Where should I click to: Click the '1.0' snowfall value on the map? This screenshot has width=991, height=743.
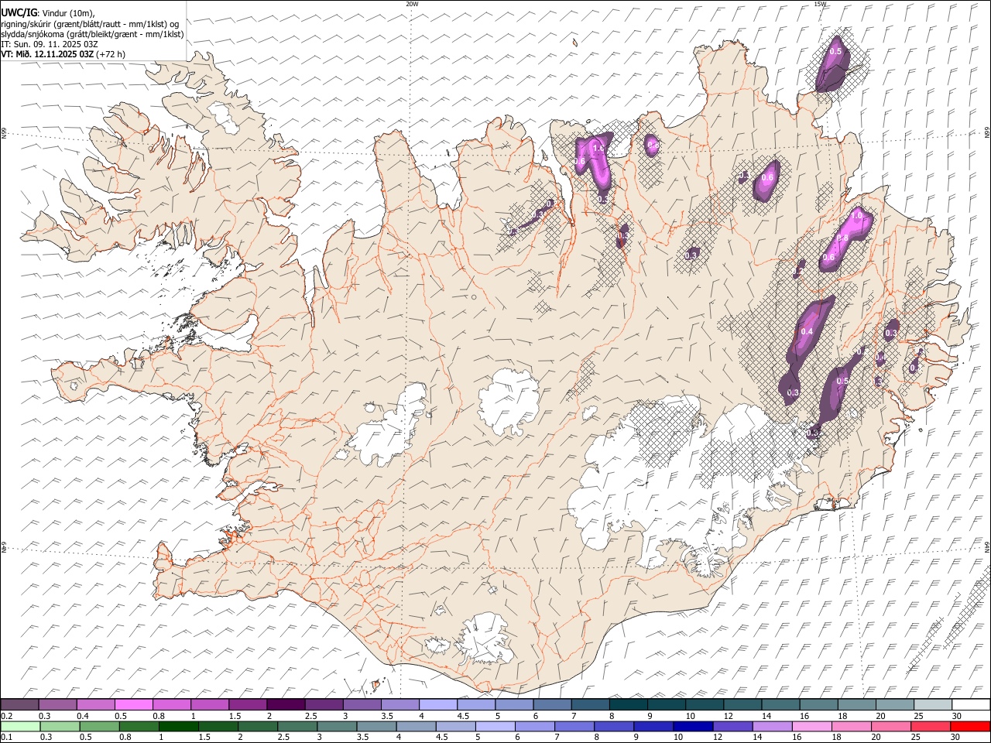point(856,214)
